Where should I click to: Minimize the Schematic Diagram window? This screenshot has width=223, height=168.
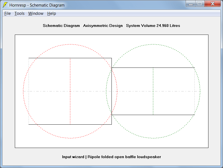pos(191,4)
